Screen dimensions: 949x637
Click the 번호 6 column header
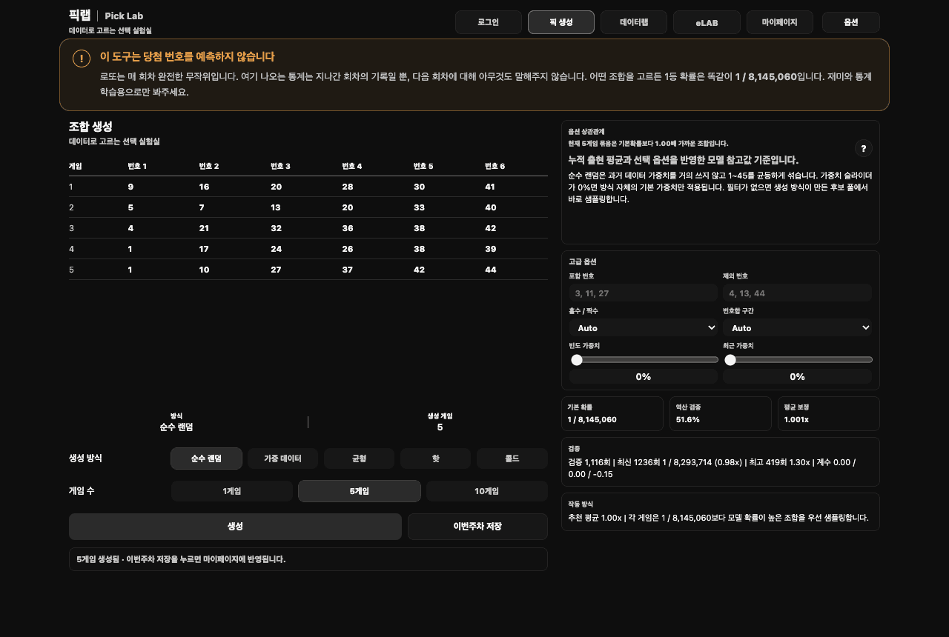[x=495, y=166]
